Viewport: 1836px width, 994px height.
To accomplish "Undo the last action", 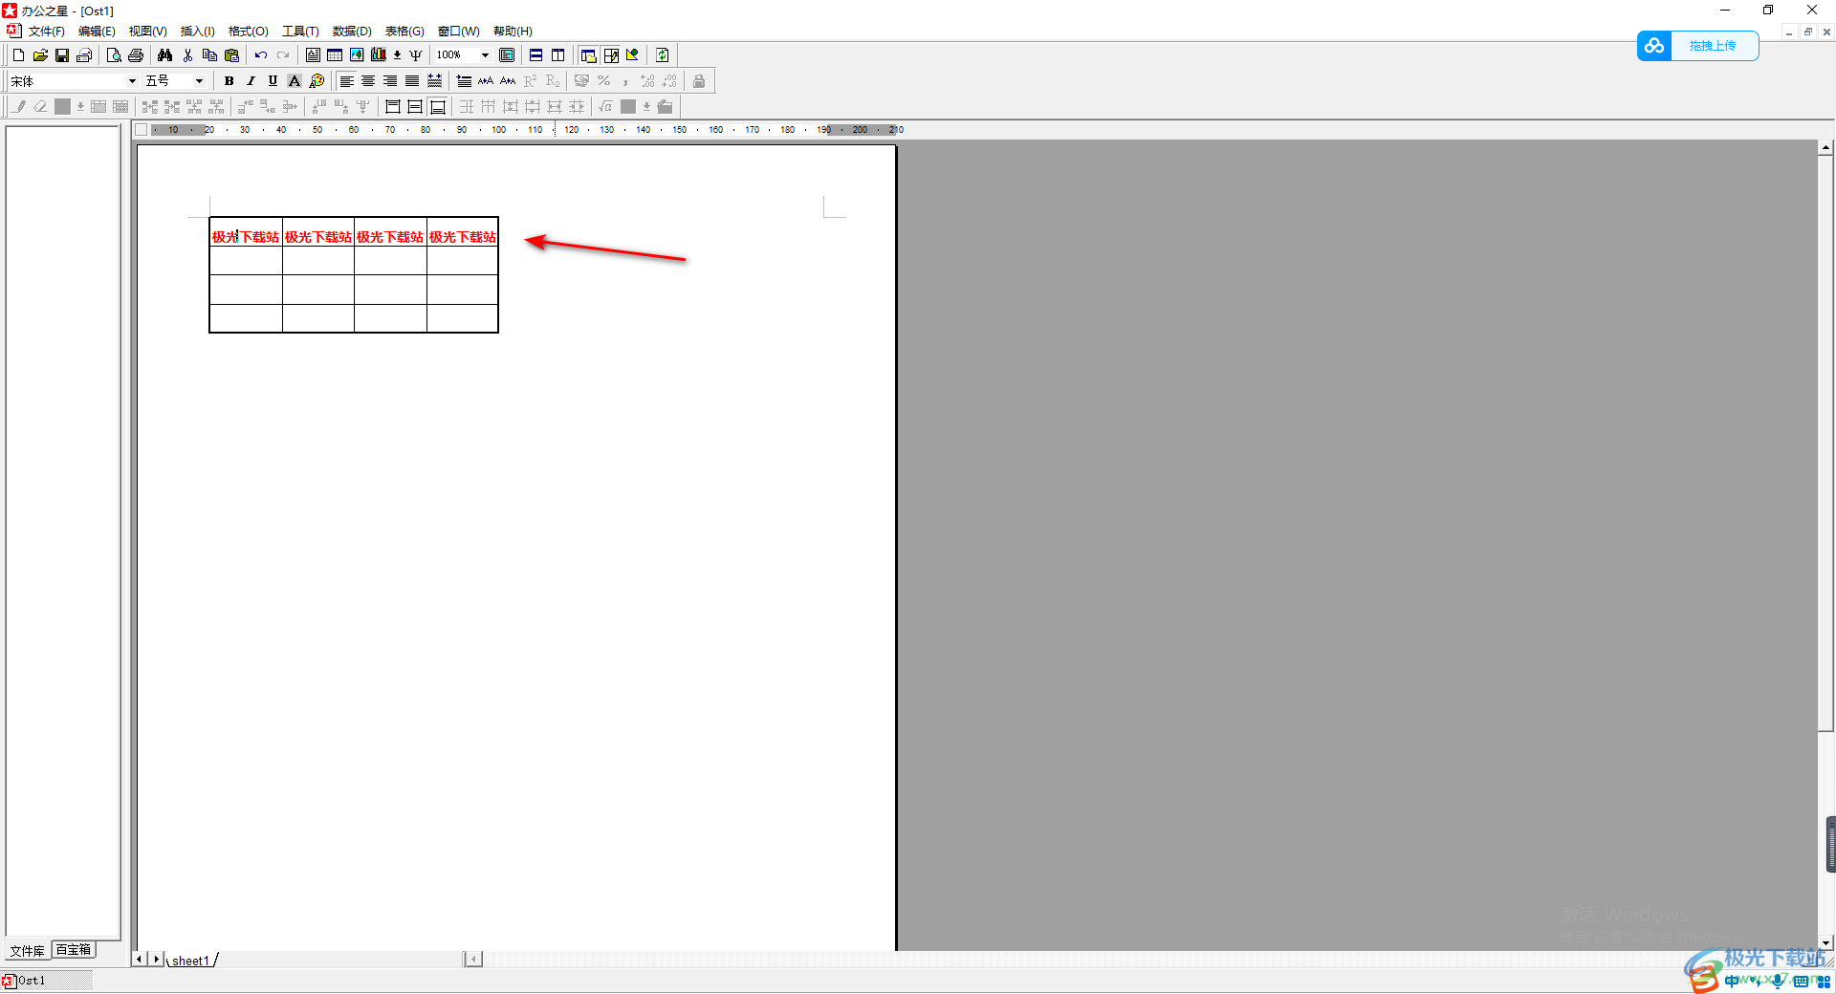I will tap(261, 55).
